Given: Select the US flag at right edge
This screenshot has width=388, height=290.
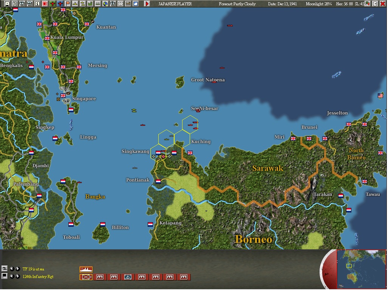Looking at the screenshot, I should (380, 96).
